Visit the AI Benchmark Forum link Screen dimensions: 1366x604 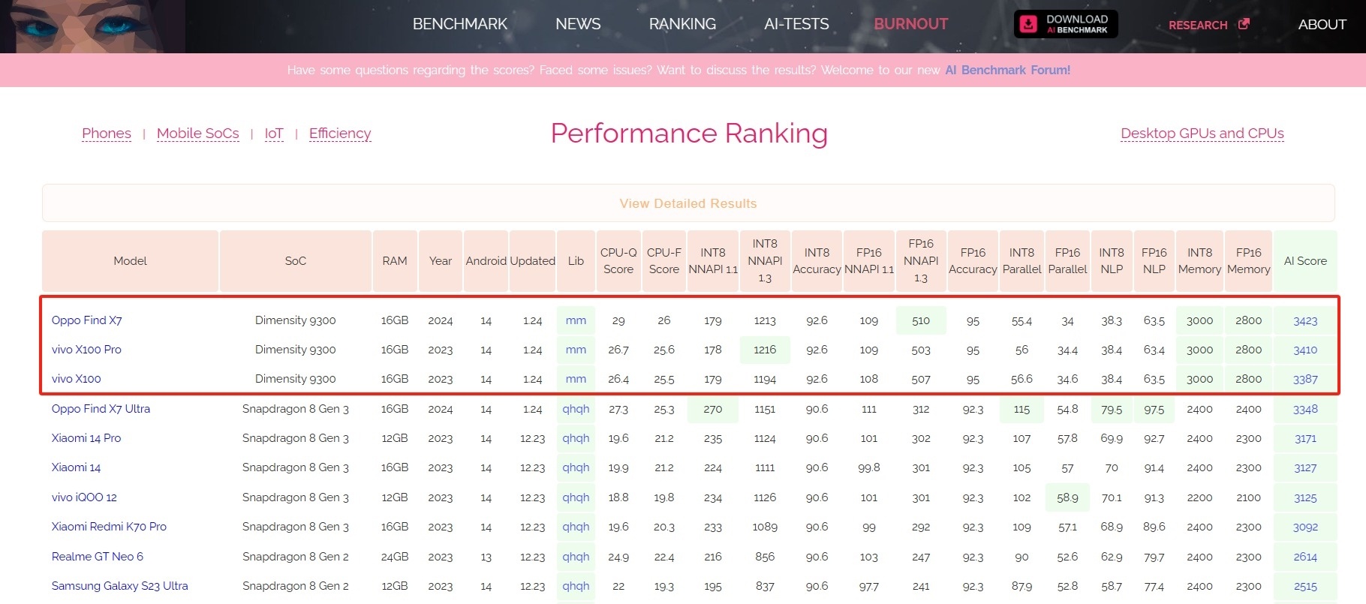(x=1007, y=70)
